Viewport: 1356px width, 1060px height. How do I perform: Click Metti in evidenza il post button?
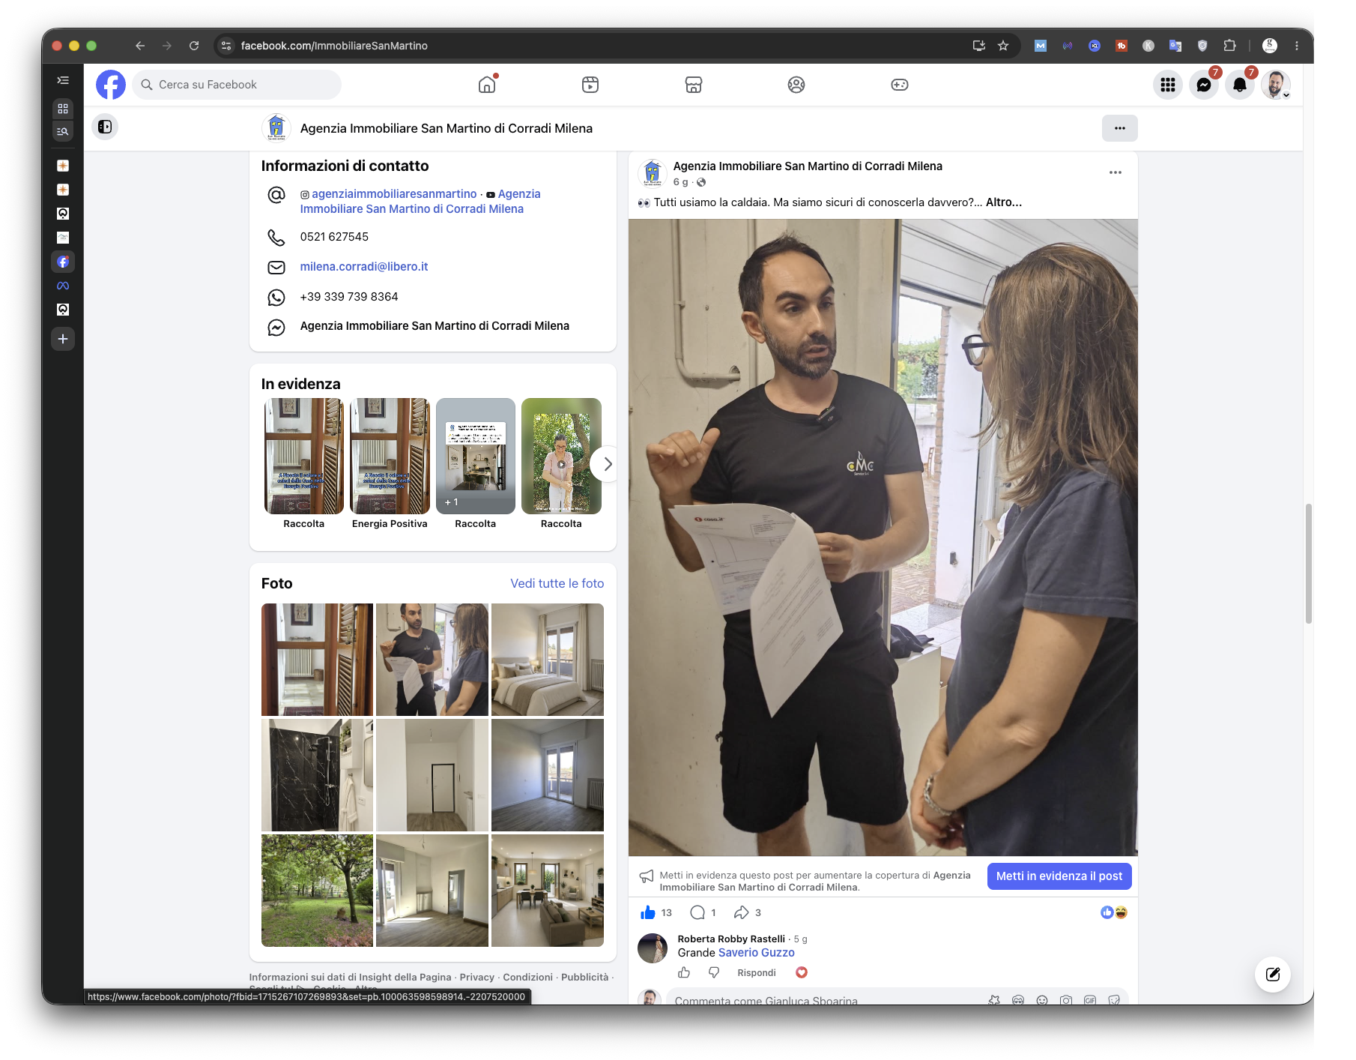[1059, 876]
